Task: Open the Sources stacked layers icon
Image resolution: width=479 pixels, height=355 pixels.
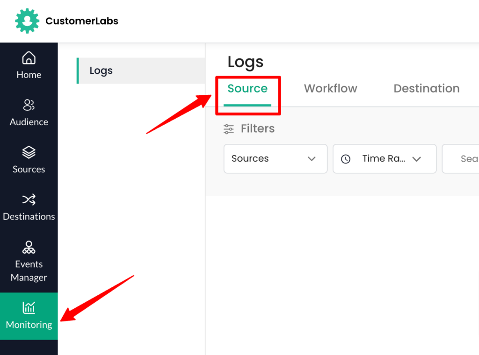Action: pyautogui.click(x=29, y=152)
